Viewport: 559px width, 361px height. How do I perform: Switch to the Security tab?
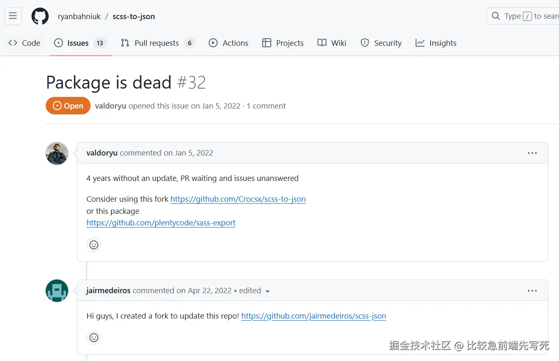click(381, 43)
